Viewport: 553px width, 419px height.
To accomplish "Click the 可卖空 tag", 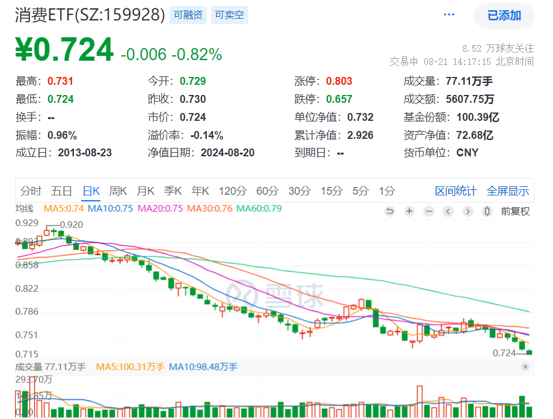I will click(230, 15).
